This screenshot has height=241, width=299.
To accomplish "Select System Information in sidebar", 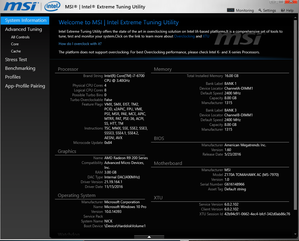I will [x=25, y=20].
